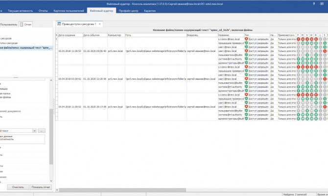The height and width of the screenshot is (196, 328).
Task: Select the Права доступа к ресурсам 1 document tab
Action: [x=79, y=24]
